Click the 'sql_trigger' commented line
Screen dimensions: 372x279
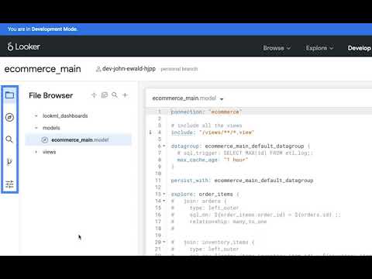click(x=245, y=153)
